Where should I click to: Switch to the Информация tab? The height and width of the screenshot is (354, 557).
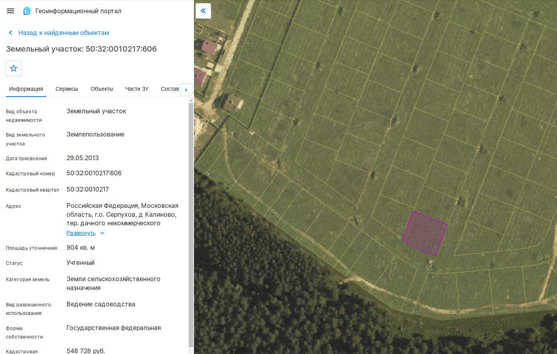click(26, 89)
